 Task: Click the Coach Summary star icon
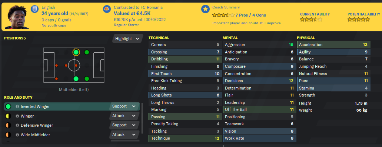(205, 9)
